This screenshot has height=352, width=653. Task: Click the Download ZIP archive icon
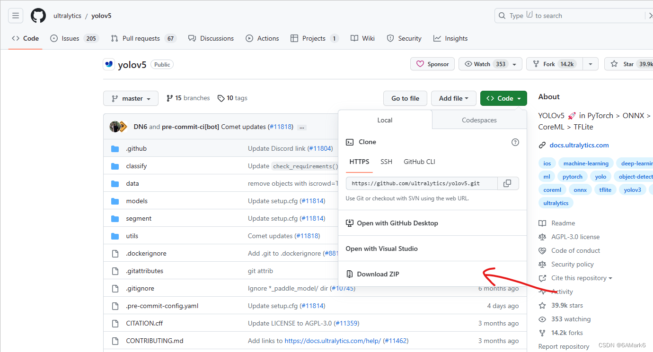coord(350,274)
